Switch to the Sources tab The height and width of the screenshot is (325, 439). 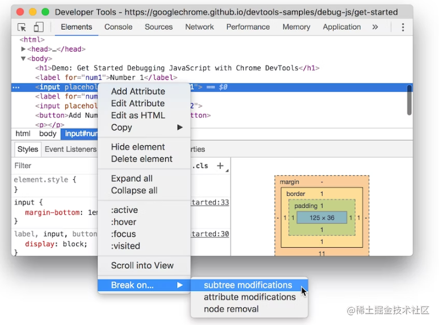click(158, 27)
